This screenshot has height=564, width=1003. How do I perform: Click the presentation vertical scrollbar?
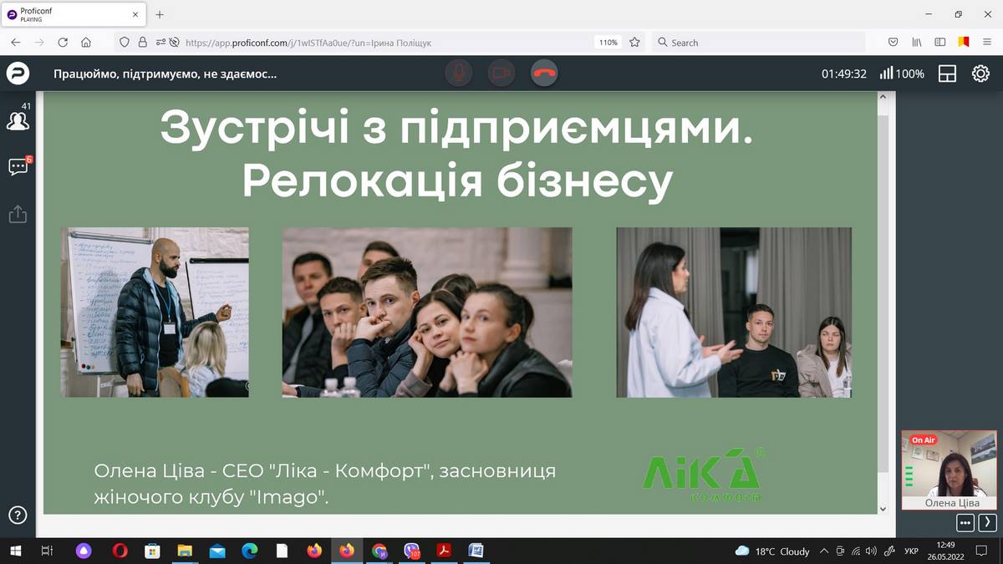(883, 292)
